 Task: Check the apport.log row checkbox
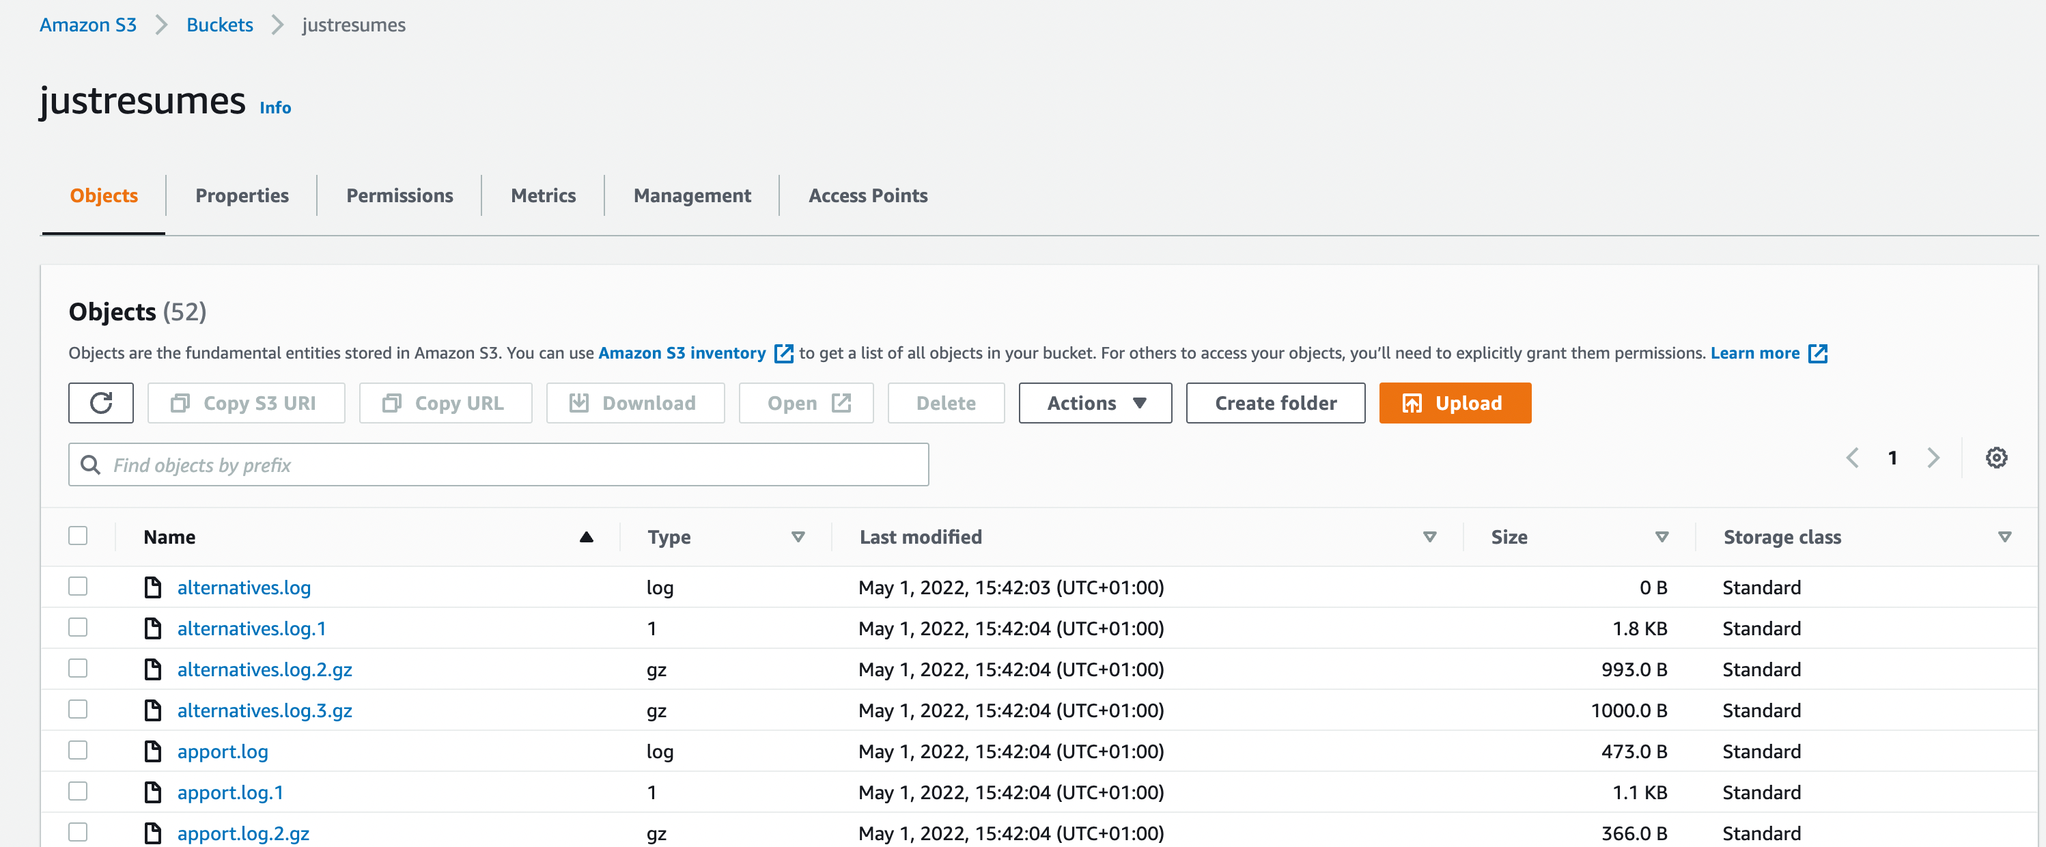click(x=78, y=750)
